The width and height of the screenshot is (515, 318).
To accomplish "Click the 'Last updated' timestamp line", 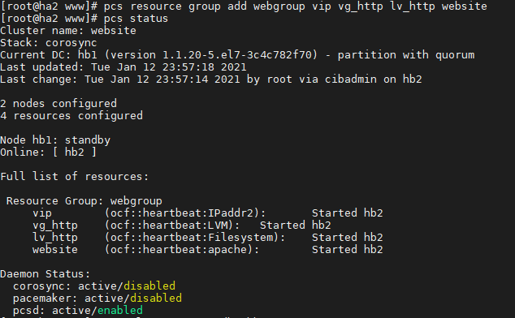I will click(x=123, y=67).
